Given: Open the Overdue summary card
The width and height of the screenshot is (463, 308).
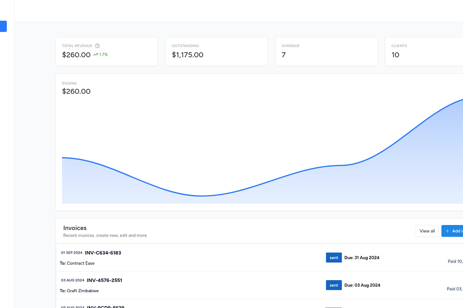Looking at the screenshot, I should tap(326, 51).
